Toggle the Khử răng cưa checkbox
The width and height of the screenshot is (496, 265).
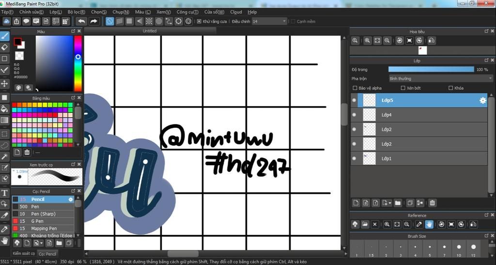point(199,21)
